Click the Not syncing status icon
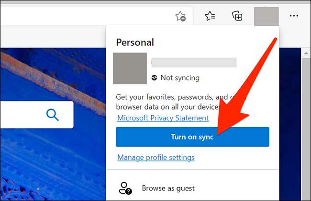The width and height of the screenshot is (311, 201). [154, 78]
